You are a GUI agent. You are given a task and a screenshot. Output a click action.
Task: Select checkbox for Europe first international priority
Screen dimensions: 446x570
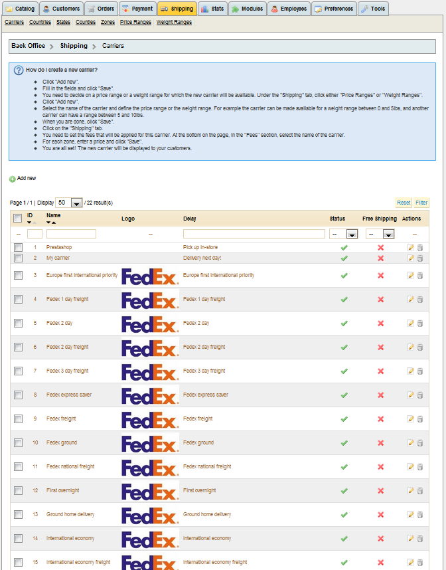point(18,275)
